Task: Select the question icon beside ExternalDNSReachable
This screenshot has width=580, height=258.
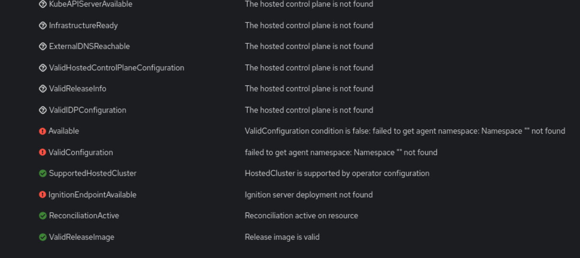Action: coord(43,47)
